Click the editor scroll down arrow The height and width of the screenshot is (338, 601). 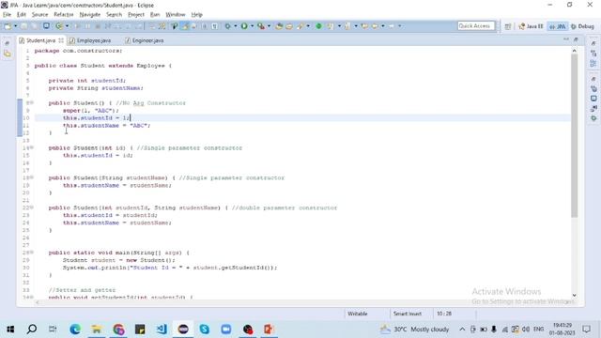pyautogui.click(x=574, y=295)
